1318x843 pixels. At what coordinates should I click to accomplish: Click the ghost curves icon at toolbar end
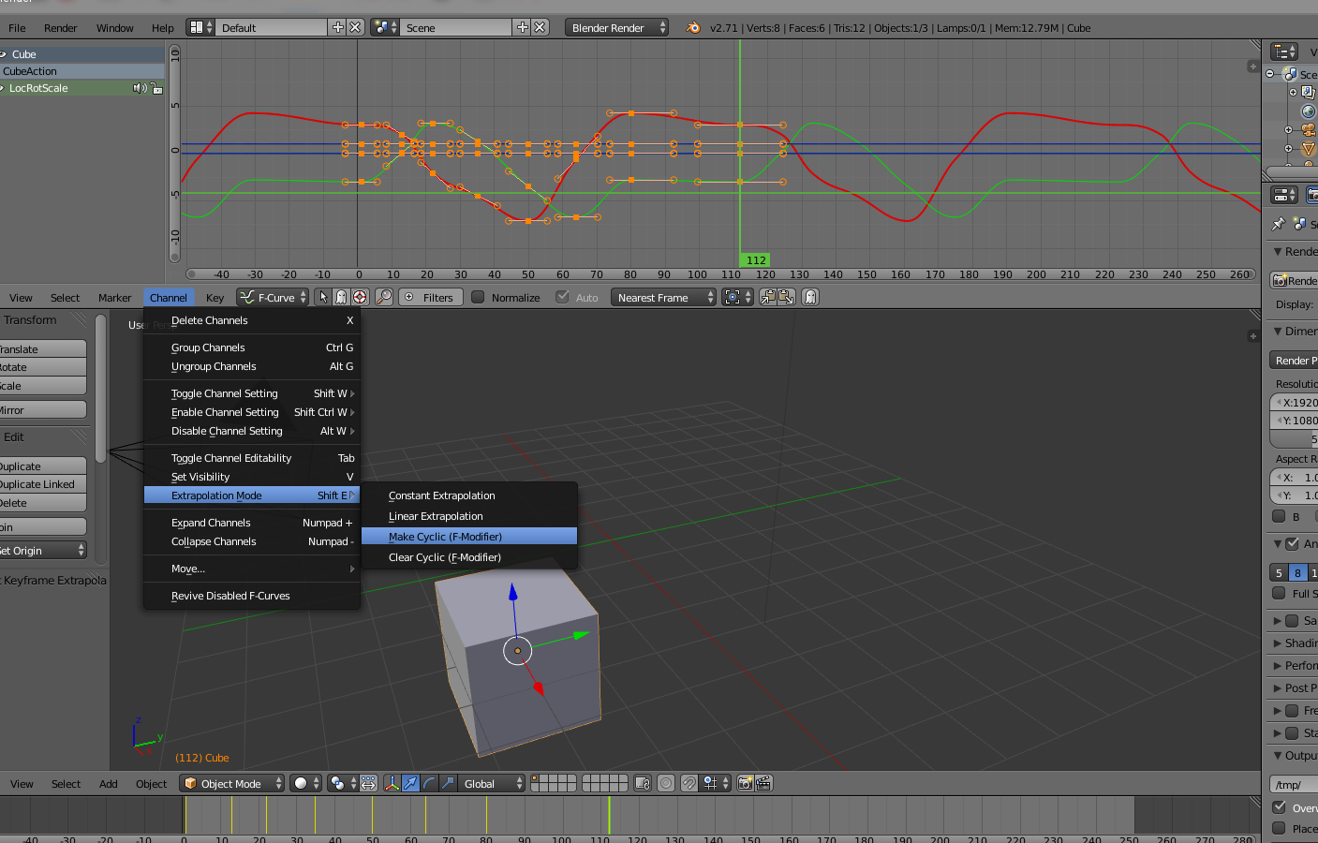click(810, 298)
